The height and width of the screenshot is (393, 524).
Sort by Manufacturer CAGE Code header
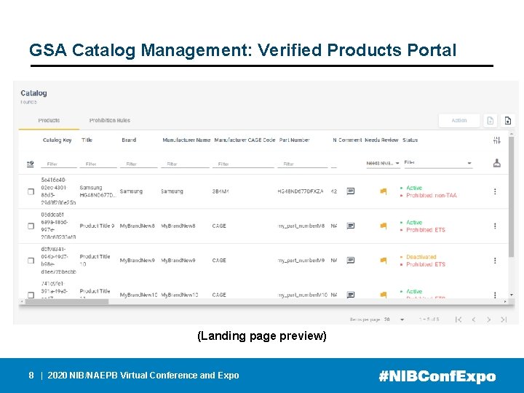(245, 140)
